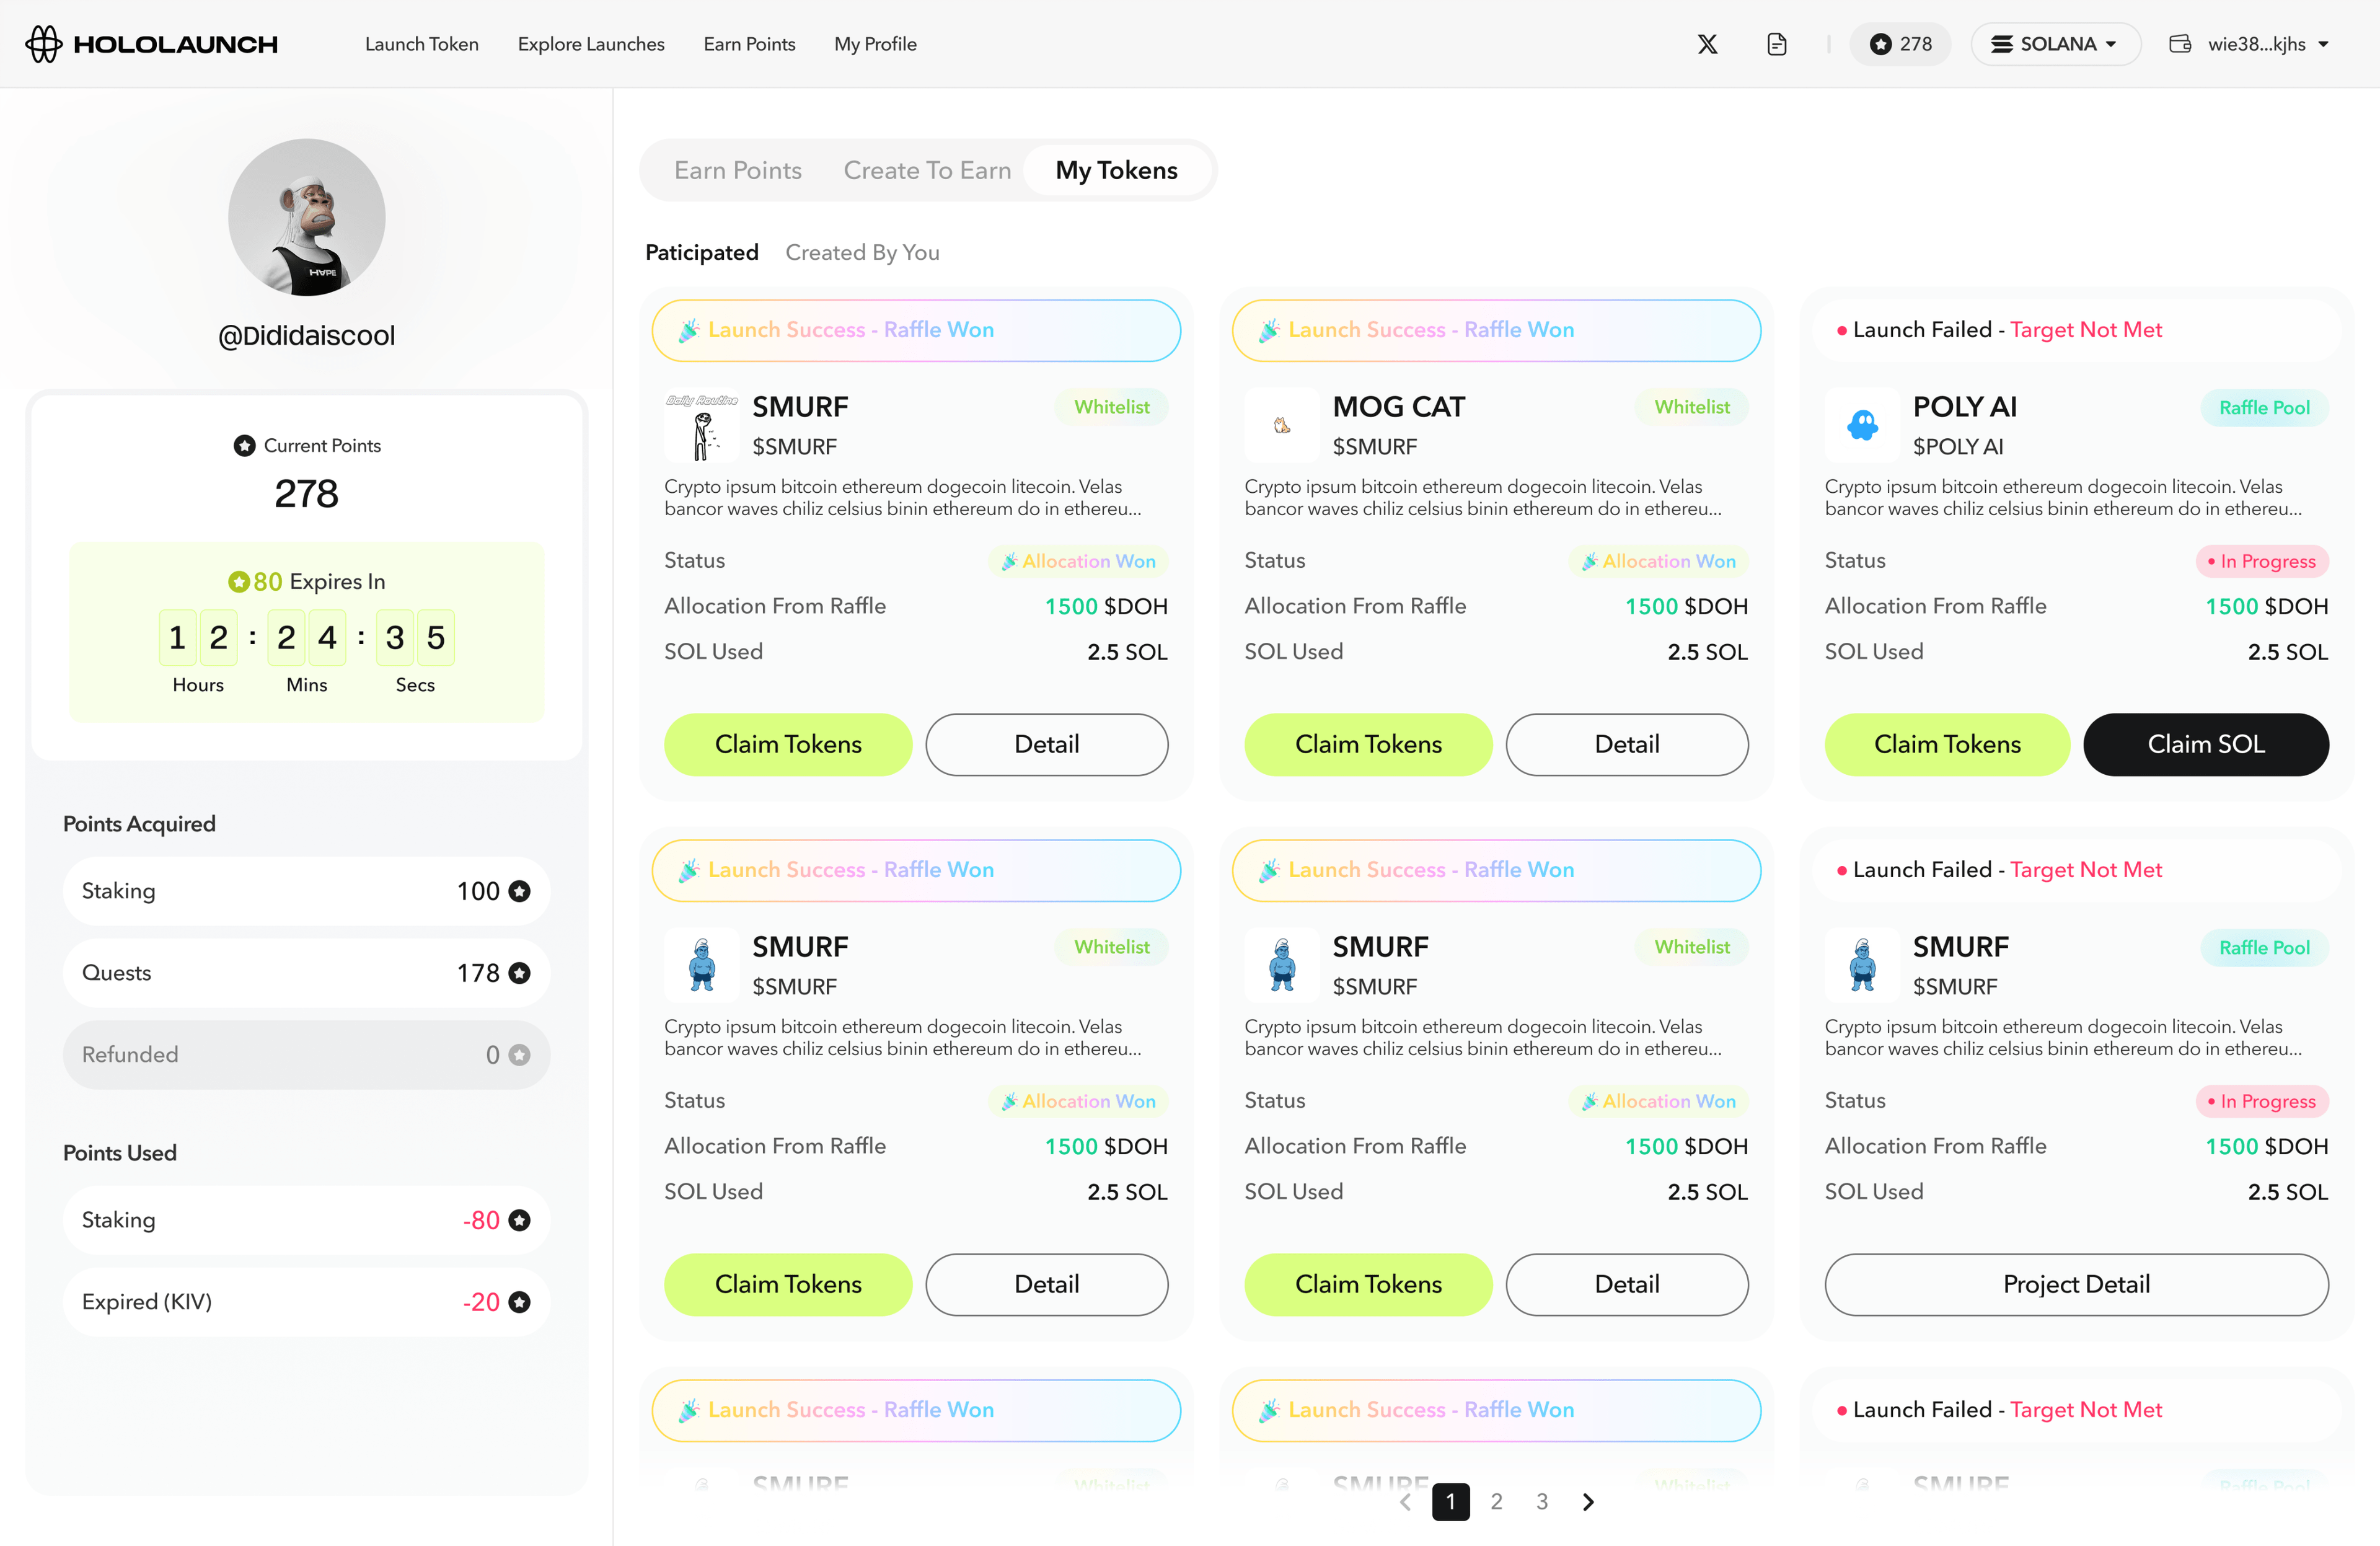Select the My Tokens tab
Viewport: 2380px width, 1546px height.
[x=1116, y=170]
